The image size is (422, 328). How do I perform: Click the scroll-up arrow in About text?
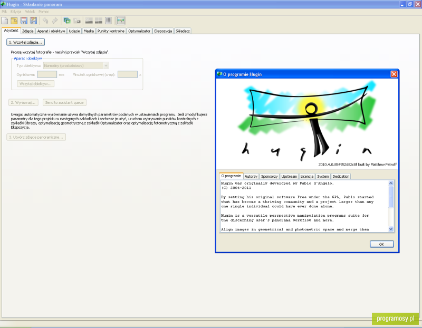tap(391, 183)
